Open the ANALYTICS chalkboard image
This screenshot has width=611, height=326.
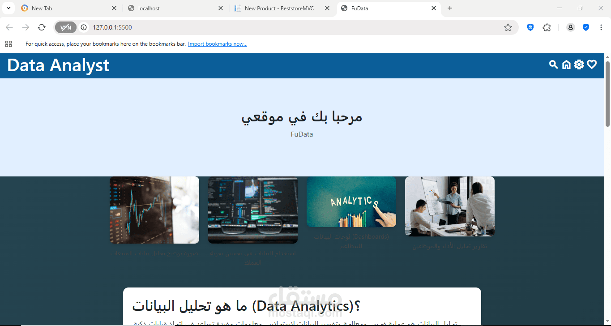pyautogui.click(x=351, y=202)
